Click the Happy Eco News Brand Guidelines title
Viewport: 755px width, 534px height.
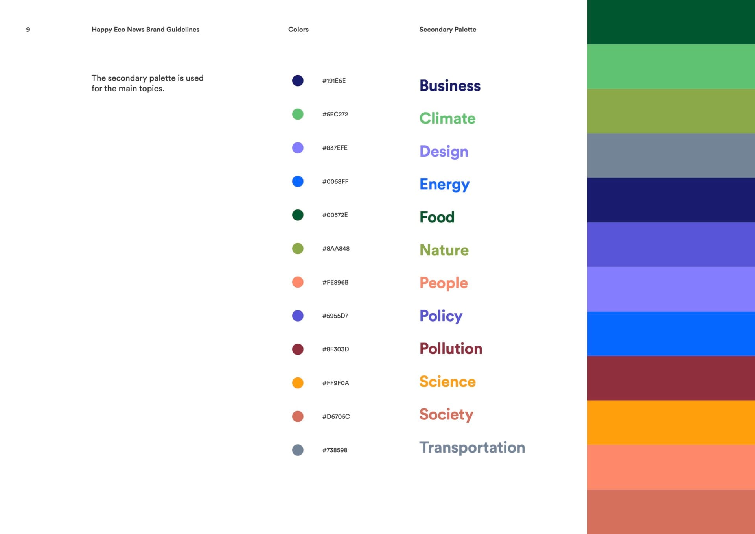click(x=145, y=30)
